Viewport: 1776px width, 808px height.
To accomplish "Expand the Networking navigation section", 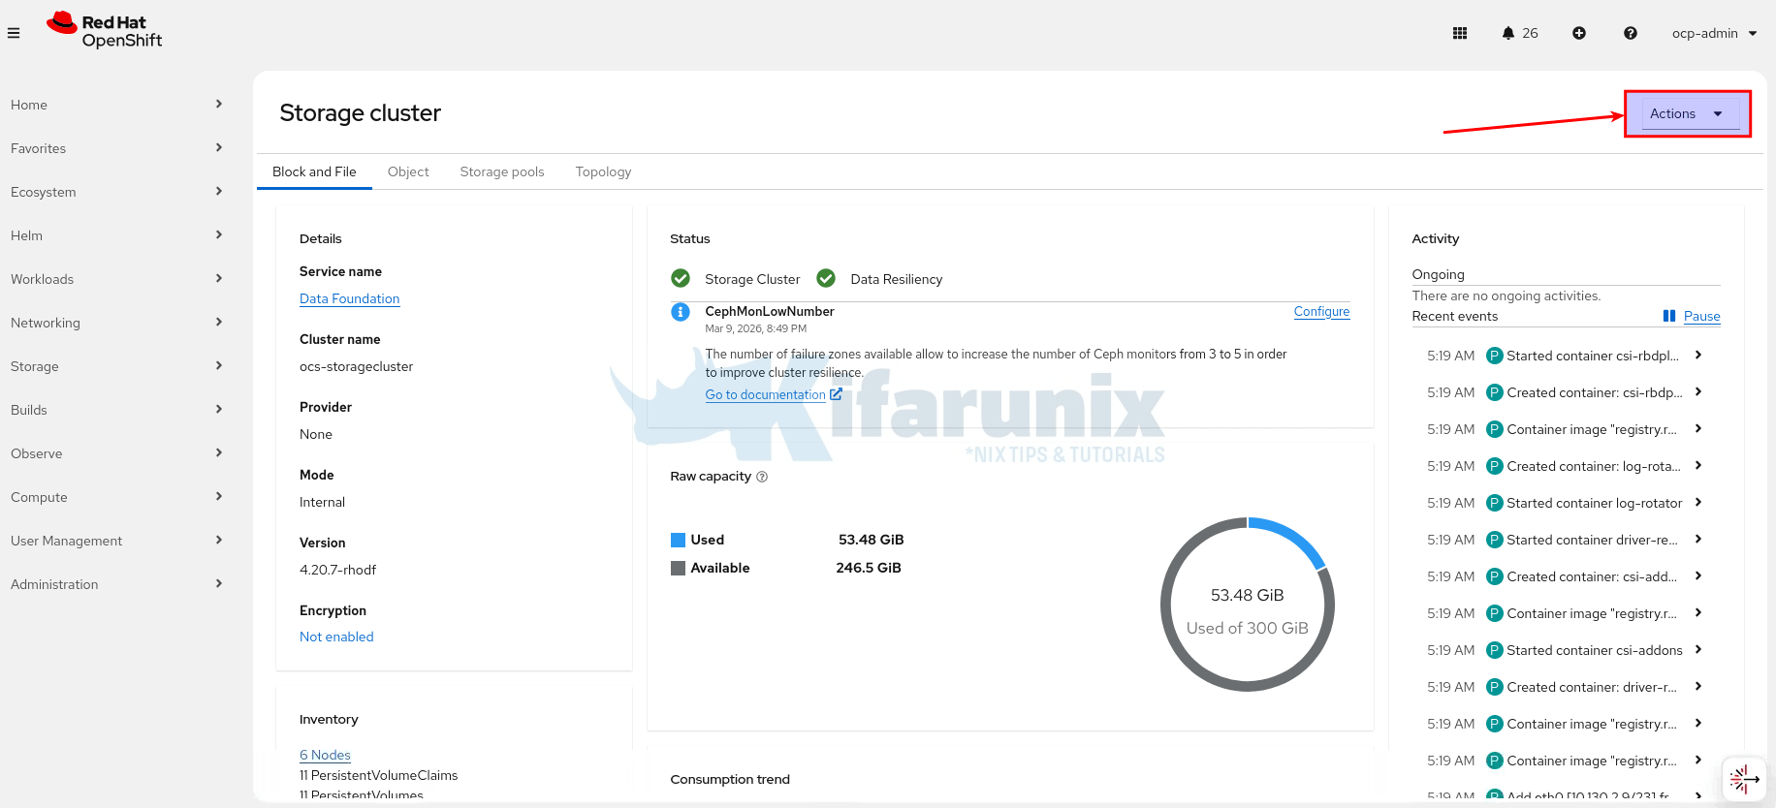I will [116, 323].
